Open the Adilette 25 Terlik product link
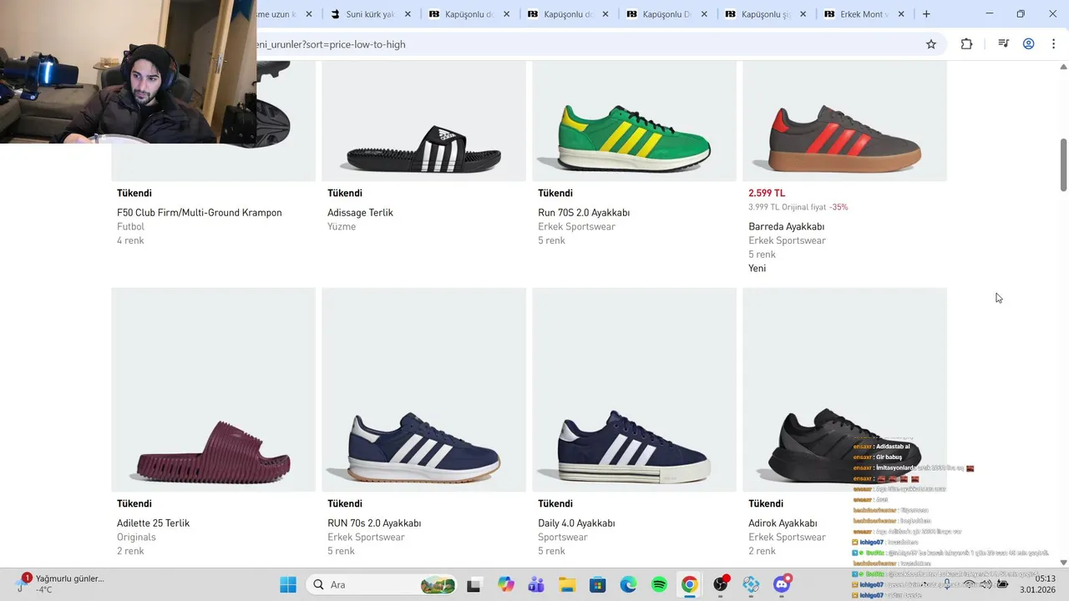Screen dimensions: 1069x601 [x=154, y=523]
